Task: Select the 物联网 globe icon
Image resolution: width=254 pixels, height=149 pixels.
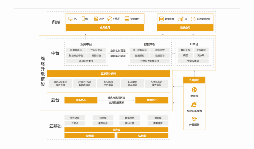Action: coord(194,90)
